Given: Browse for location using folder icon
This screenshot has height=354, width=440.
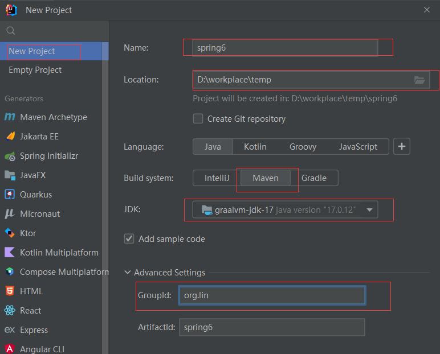Looking at the screenshot, I should 419,80.
